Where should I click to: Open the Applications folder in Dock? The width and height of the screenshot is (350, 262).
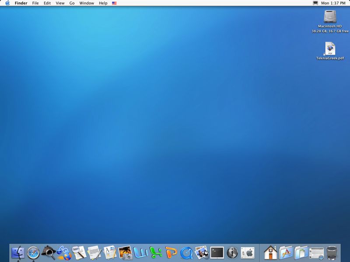286,252
